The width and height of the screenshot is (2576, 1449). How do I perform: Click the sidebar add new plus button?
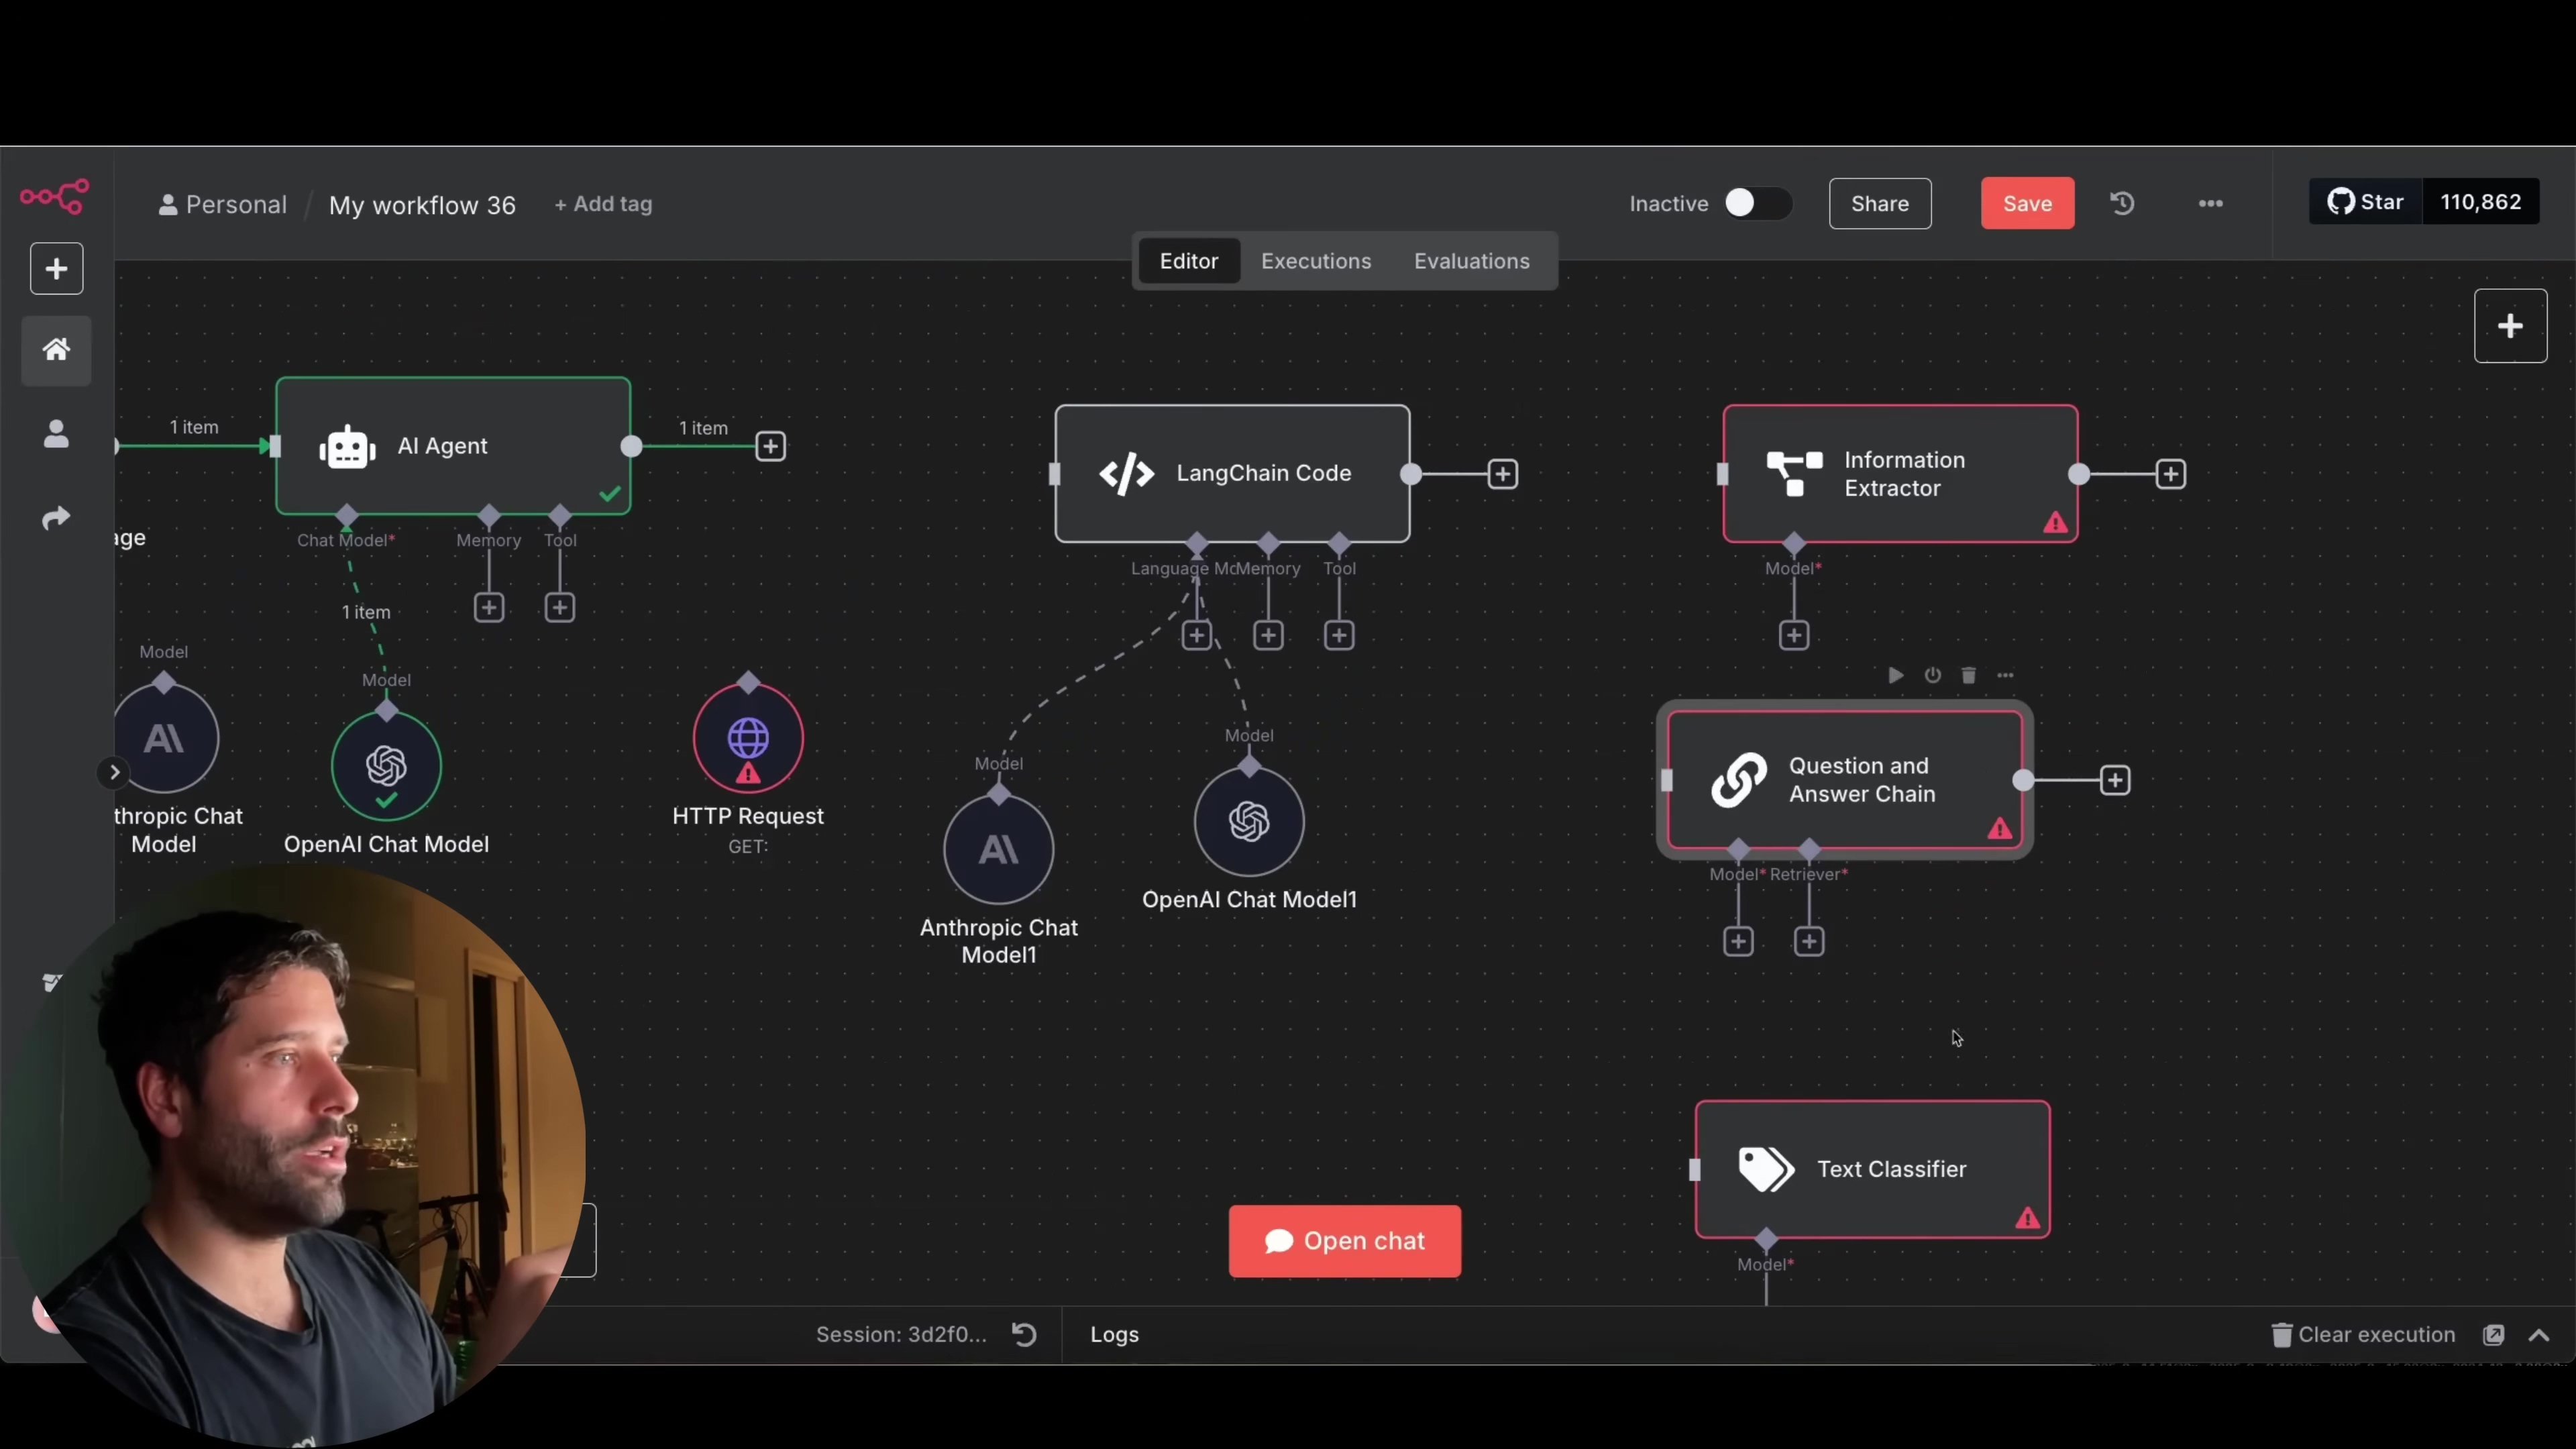[56, 269]
